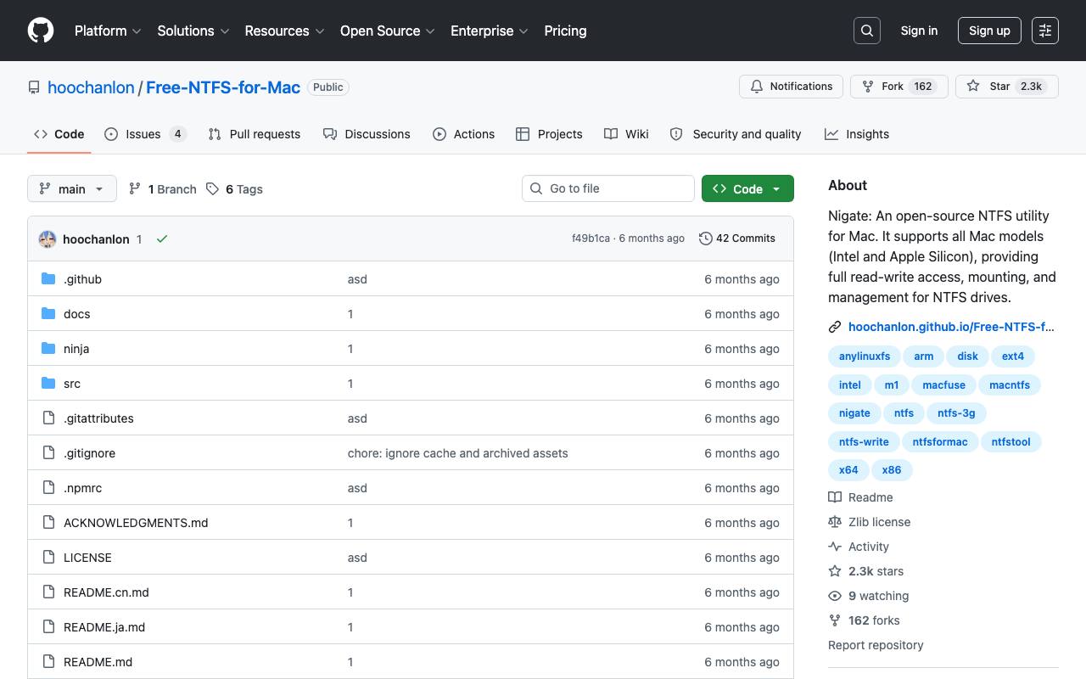Open the Discussions tab
This screenshot has width=1086, height=679.
pyautogui.click(x=367, y=134)
